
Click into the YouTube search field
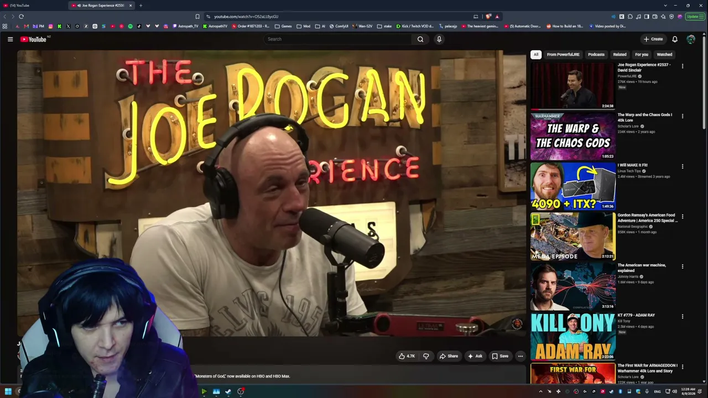[337, 39]
